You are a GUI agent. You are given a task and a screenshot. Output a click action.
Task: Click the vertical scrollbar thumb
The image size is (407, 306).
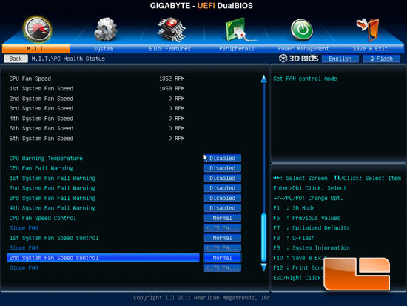263,237
